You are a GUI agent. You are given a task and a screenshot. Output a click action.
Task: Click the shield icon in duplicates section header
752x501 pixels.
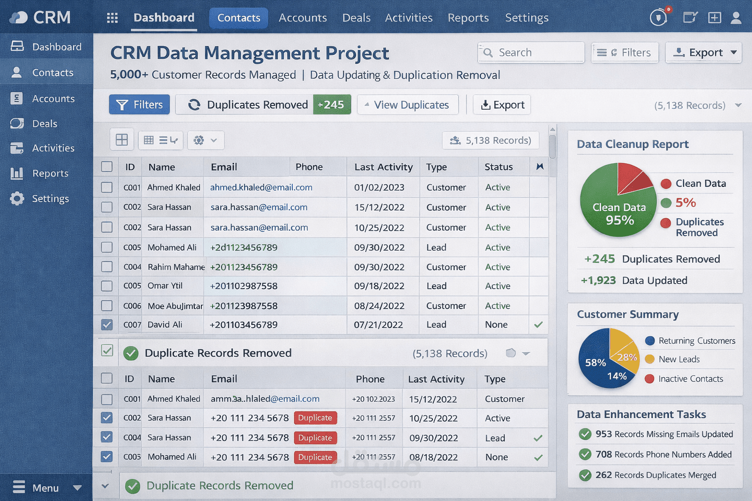pos(511,353)
